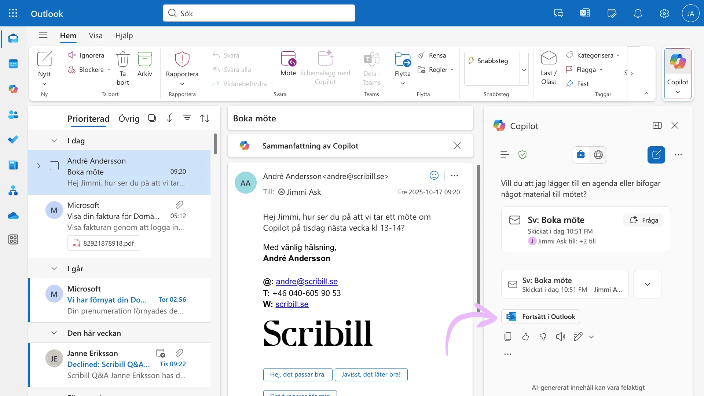Toggle navigation pane hamburger button
Viewport: 704px width, 396px height.
[x=43, y=35]
